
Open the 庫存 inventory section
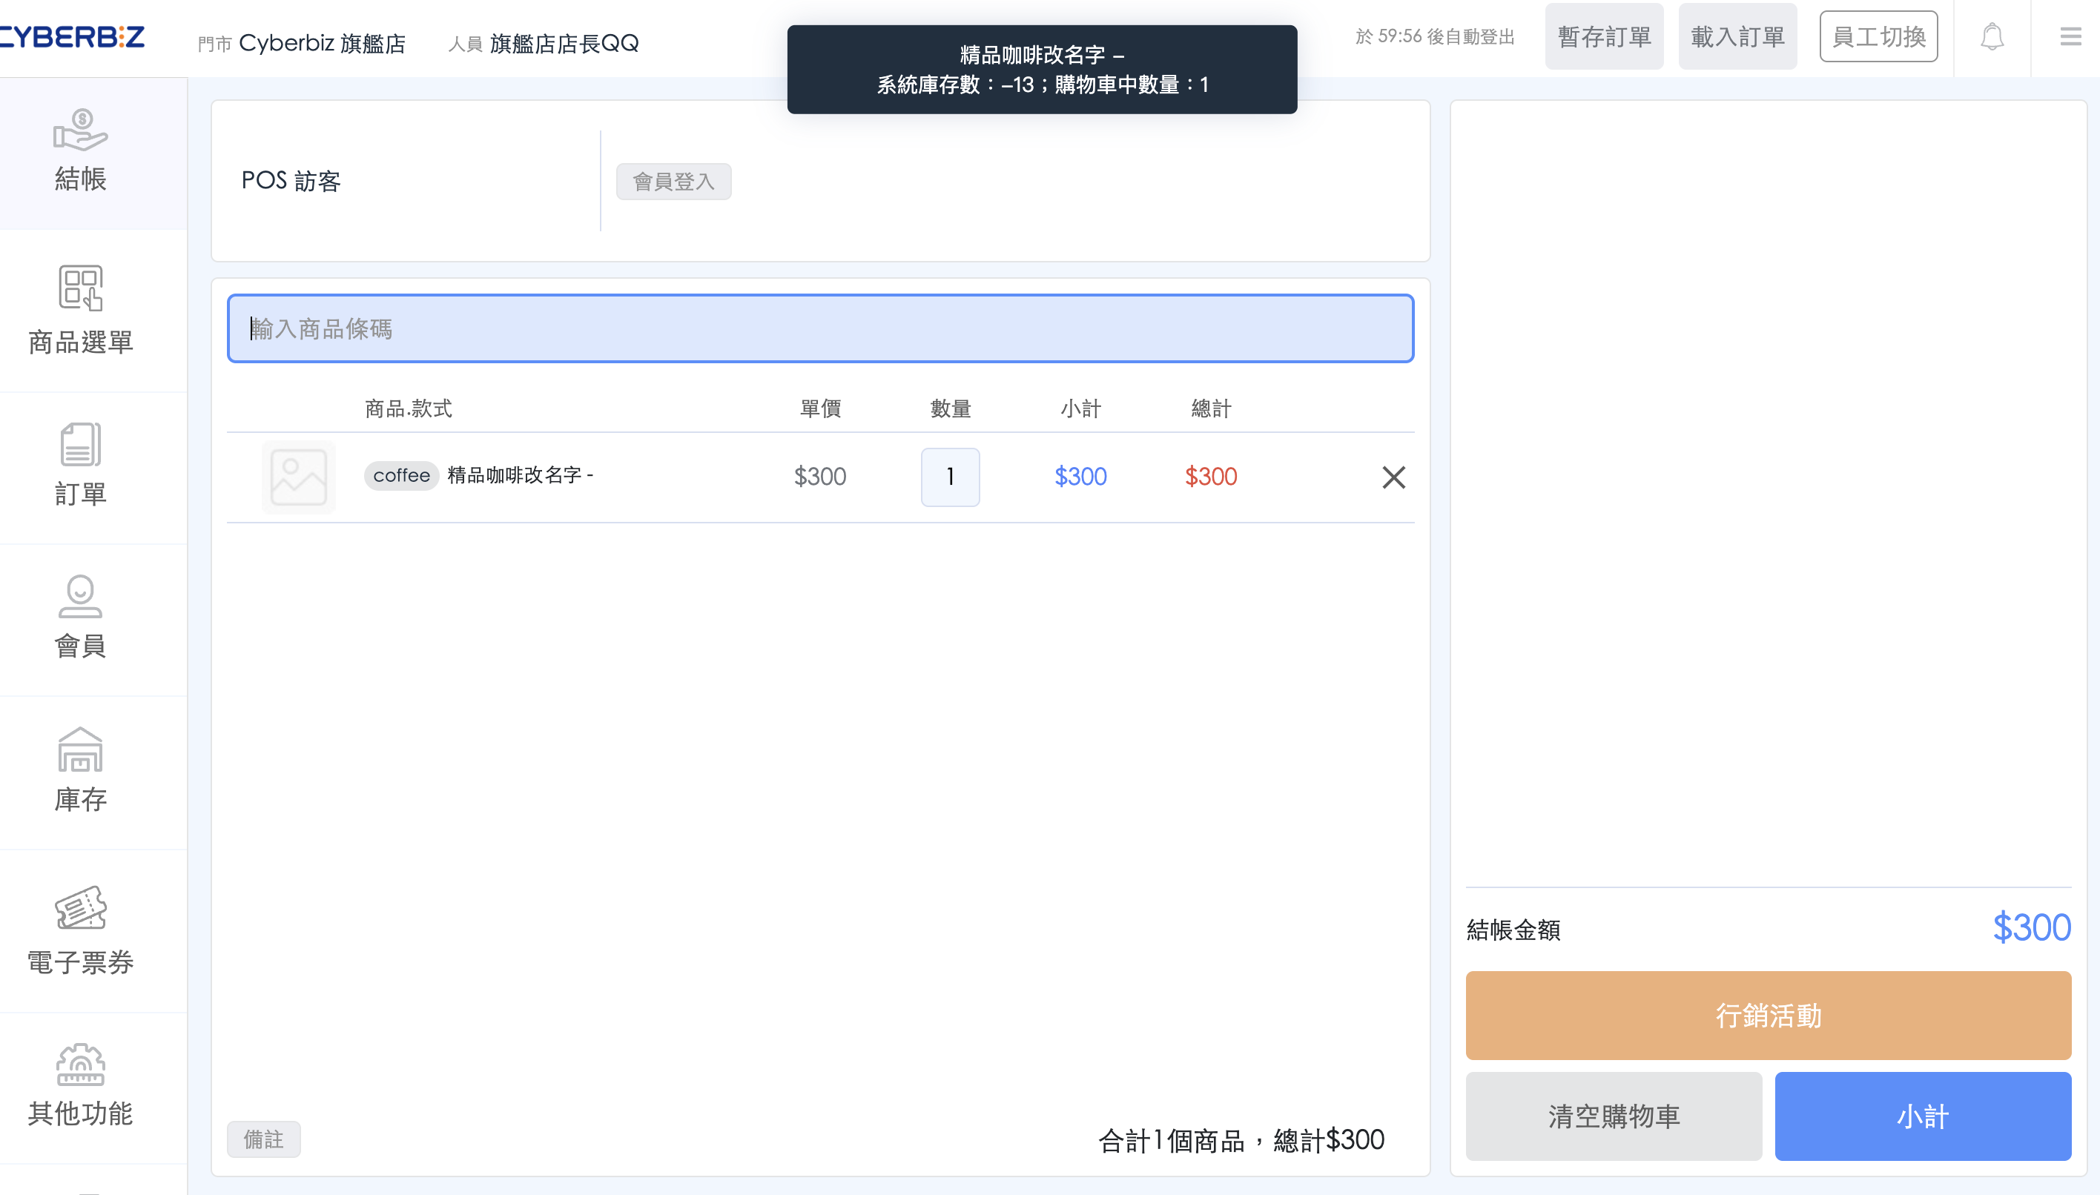click(80, 771)
